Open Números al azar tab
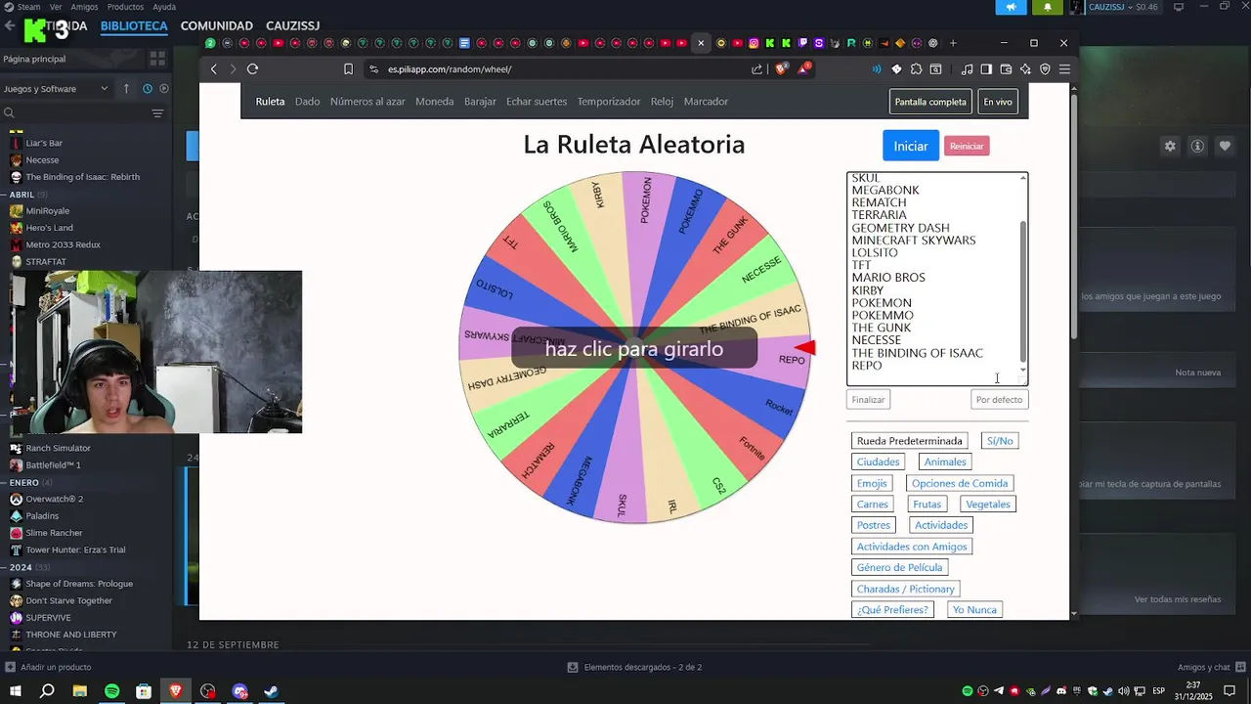Viewport: 1251px width, 704px height. 367,102
